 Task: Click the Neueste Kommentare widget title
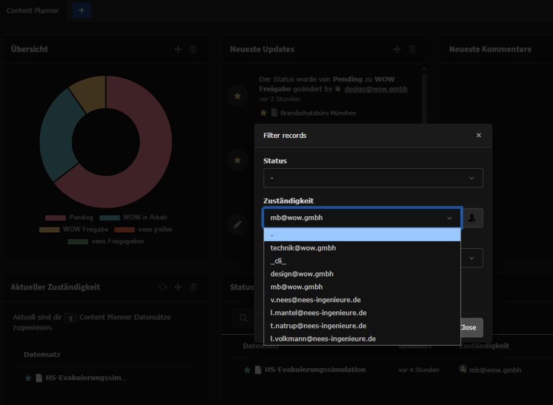(x=490, y=49)
